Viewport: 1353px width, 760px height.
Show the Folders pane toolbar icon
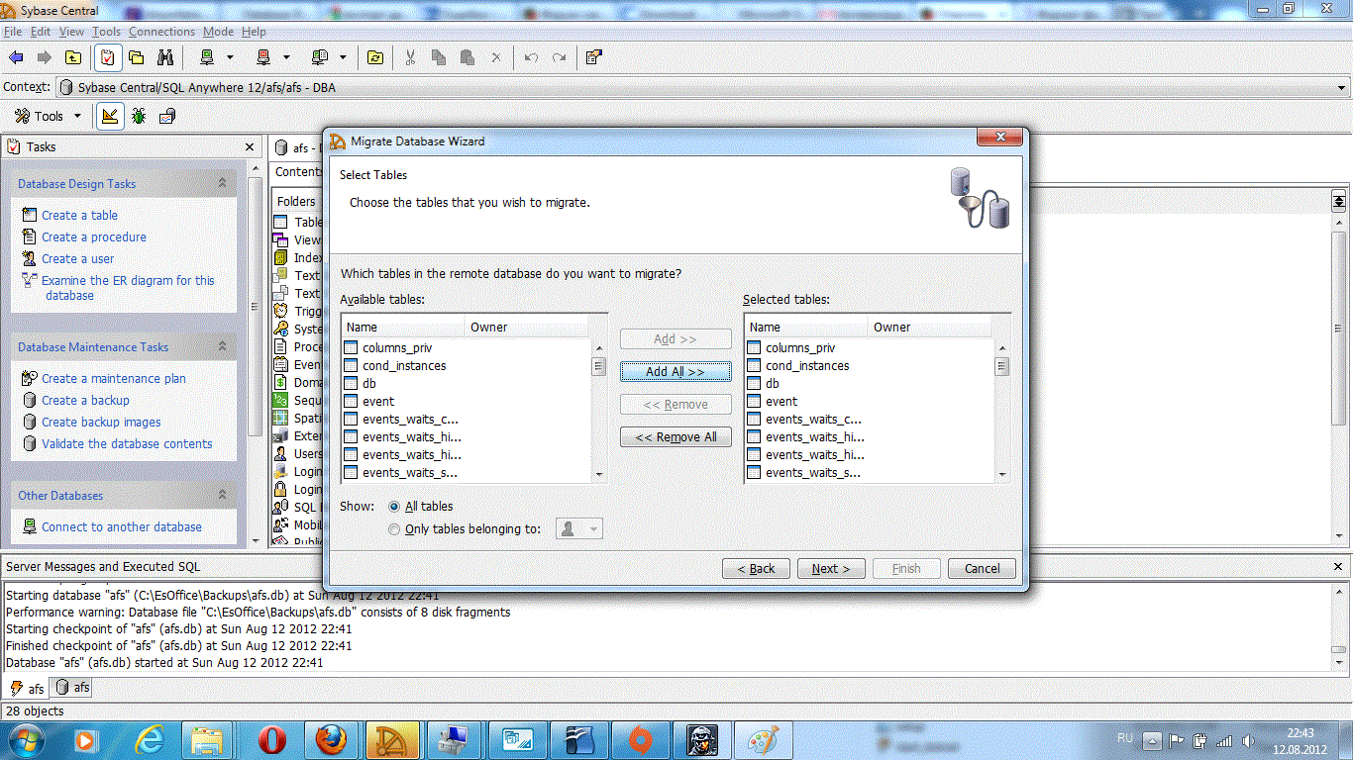[x=136, y=57]
